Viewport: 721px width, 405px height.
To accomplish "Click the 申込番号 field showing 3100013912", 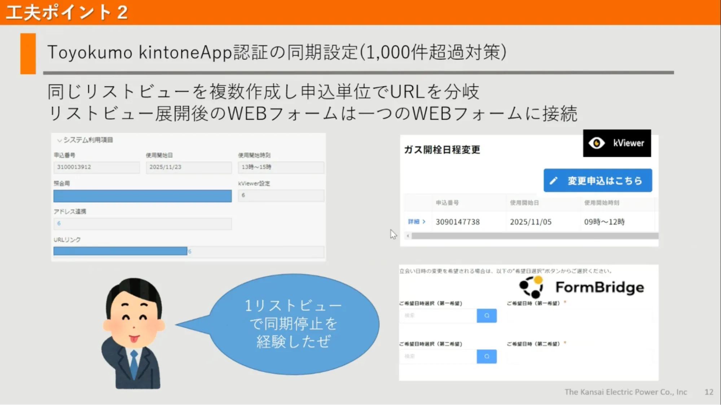I will (96, 167).
